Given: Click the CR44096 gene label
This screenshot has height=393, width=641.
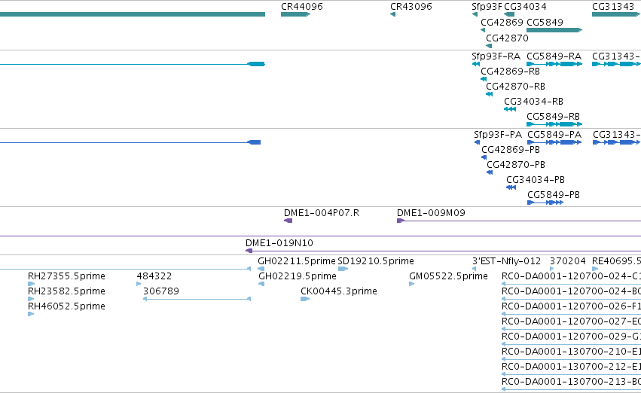Looking at the screenshot, I should pos(302,7).
